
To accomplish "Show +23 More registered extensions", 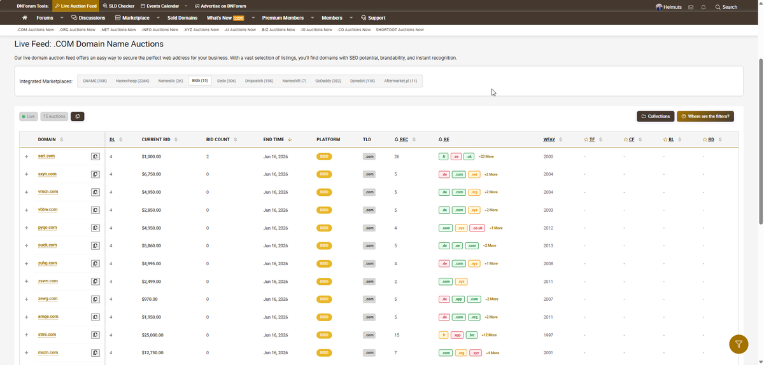I will click(486, 156).
